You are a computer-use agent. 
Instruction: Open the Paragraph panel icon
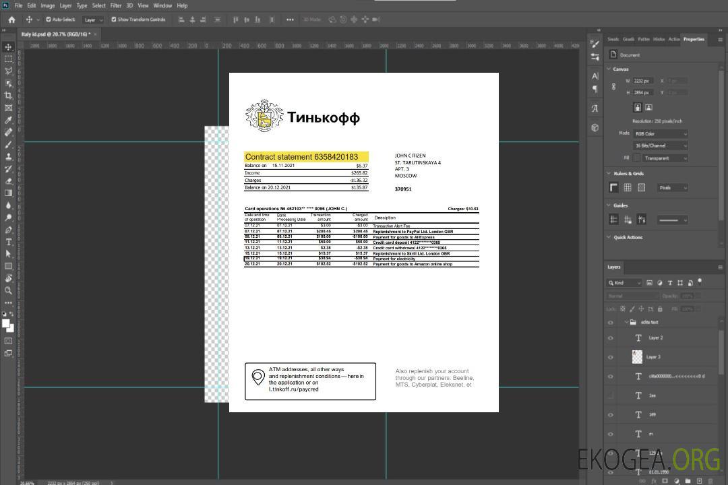pyautogui.click(x=595, y=89)
